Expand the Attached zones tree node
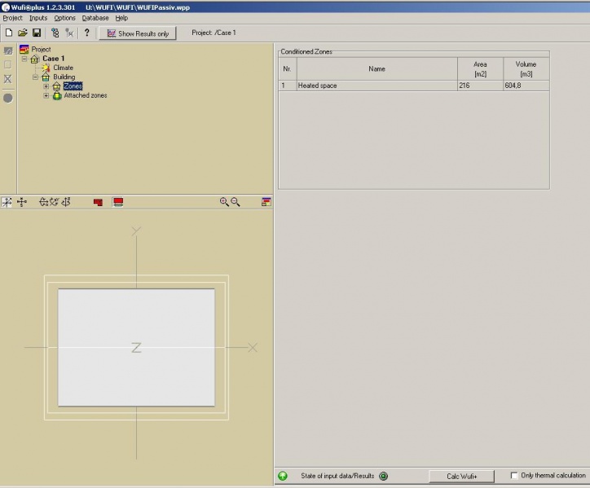590x488 pixels. point(46,95)
